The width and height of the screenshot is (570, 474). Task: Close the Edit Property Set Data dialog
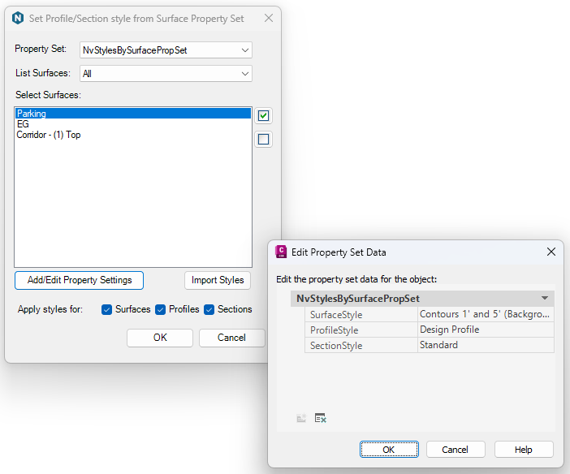(x=551, y=252)
